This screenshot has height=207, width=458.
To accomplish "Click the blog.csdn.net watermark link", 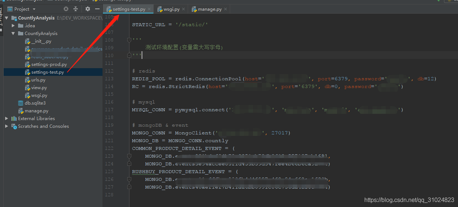I will (x=409, y=200).
